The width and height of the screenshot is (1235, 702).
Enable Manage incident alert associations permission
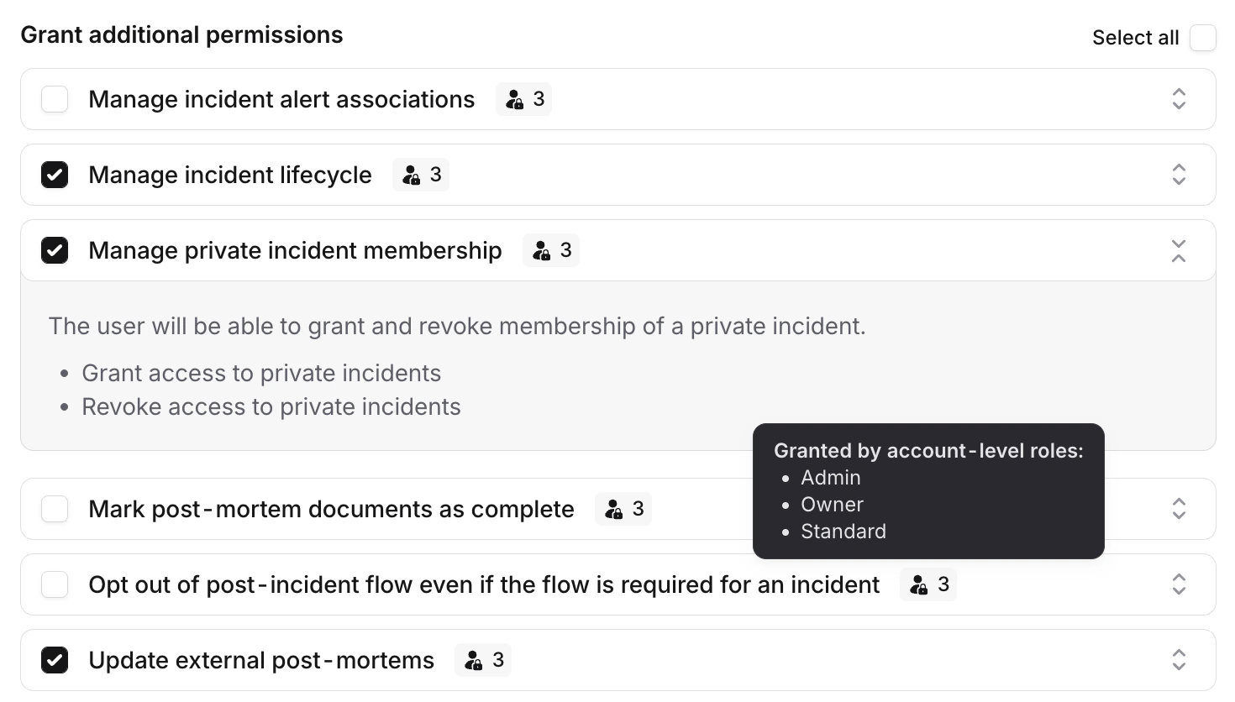[54, 99]
